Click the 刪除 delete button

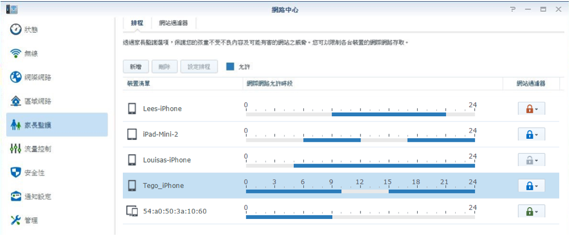[164, 67]
